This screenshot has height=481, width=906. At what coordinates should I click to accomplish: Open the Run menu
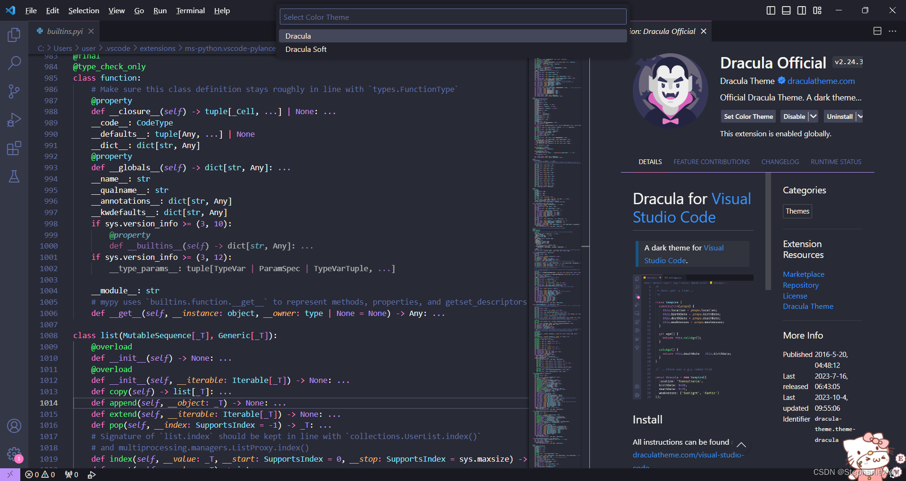tap(160, 10)
